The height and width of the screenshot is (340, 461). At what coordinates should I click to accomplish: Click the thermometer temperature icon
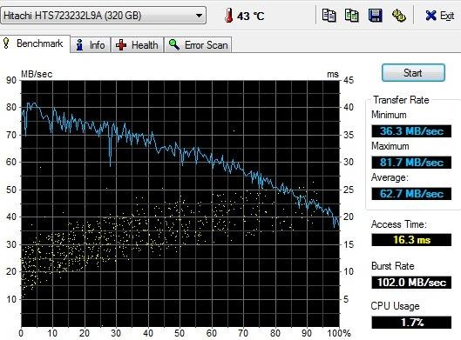228,16
